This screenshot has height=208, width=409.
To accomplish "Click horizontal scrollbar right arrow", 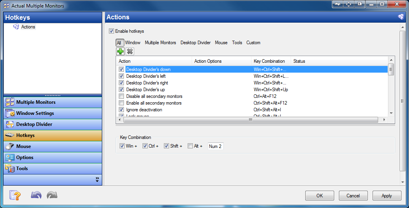I will point(384,120).
